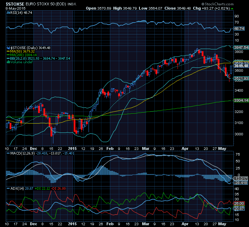Select the Open 3570.69 value
The image size is (249, 227).
99,8
